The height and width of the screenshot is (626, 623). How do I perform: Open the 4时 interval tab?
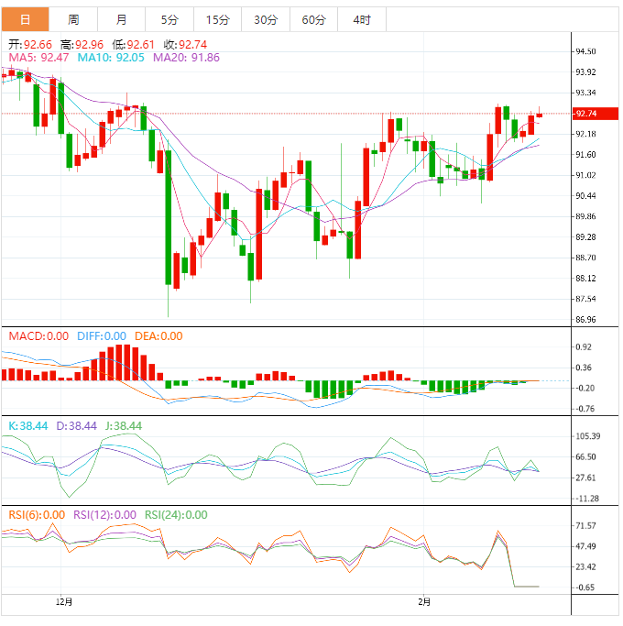362,19
